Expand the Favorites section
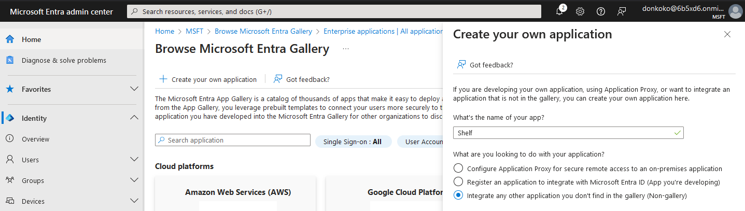 tap(134, 89)
